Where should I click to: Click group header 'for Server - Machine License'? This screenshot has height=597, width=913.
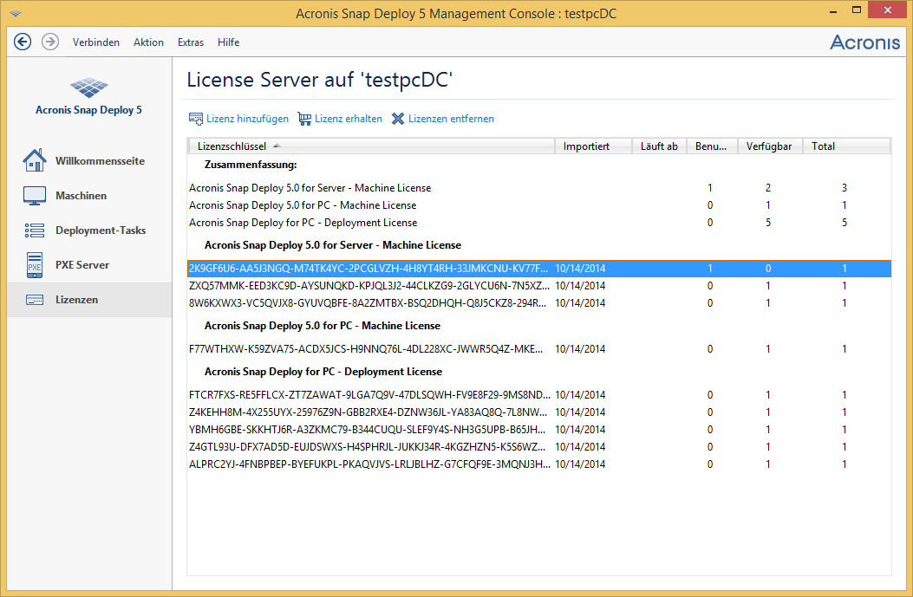pyautogui.click(x=332, y=245)
